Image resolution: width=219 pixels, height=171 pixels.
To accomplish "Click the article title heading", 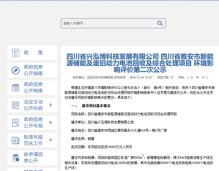I will 140,63.
